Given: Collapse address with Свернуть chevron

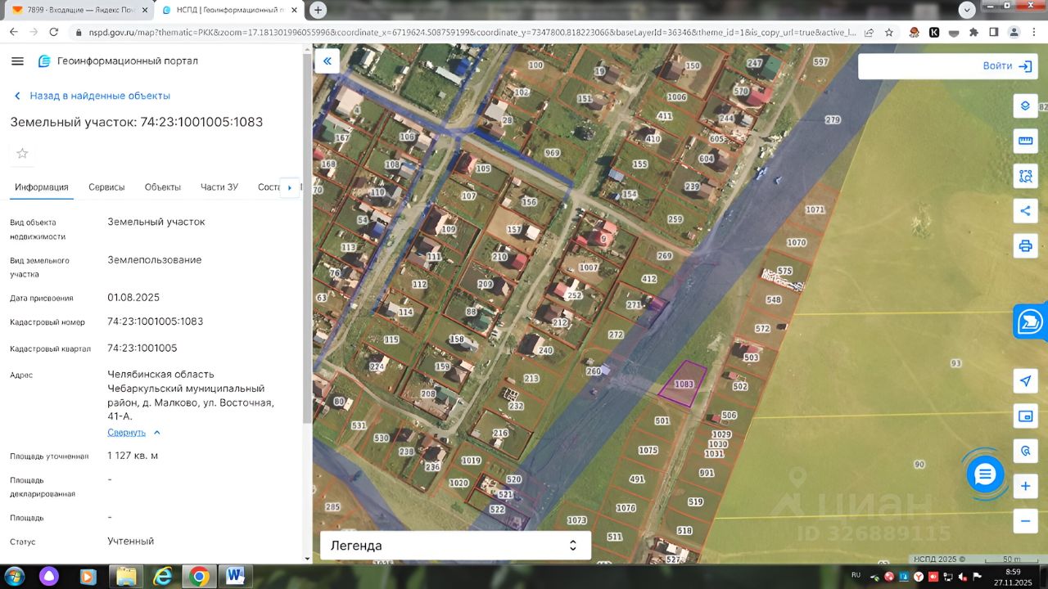Looking at the screenshot, I should pos(134,432).
